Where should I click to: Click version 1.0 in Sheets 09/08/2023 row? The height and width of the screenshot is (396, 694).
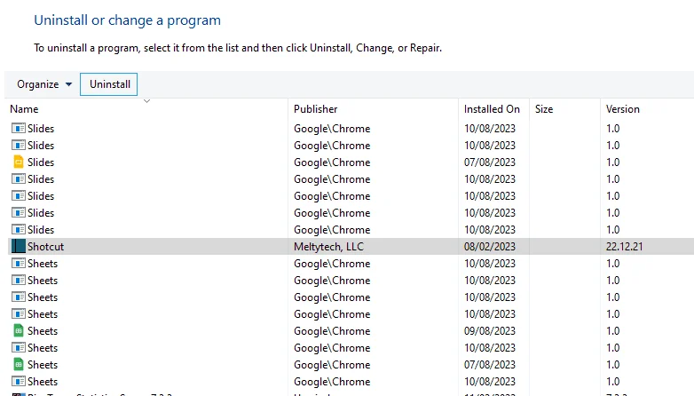point(612,331)
